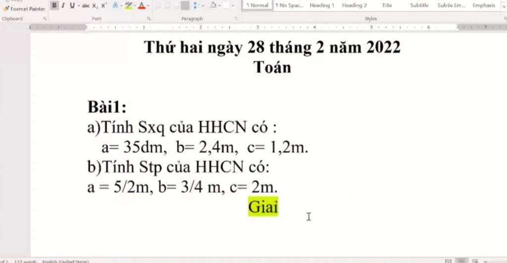Click English (United States) language indicator

[x=66, y=261]
